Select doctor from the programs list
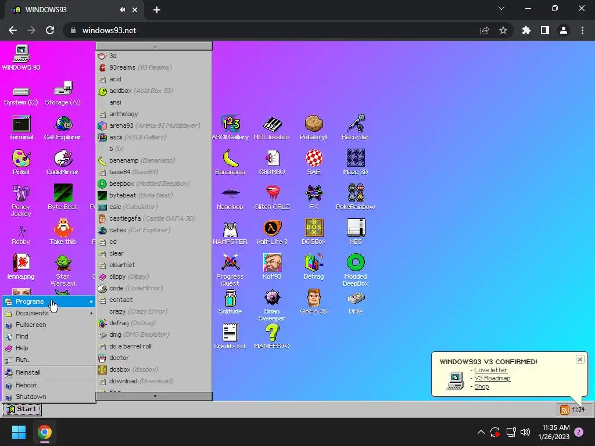Viewport: 595px width, 446px height. click(153, 358)
